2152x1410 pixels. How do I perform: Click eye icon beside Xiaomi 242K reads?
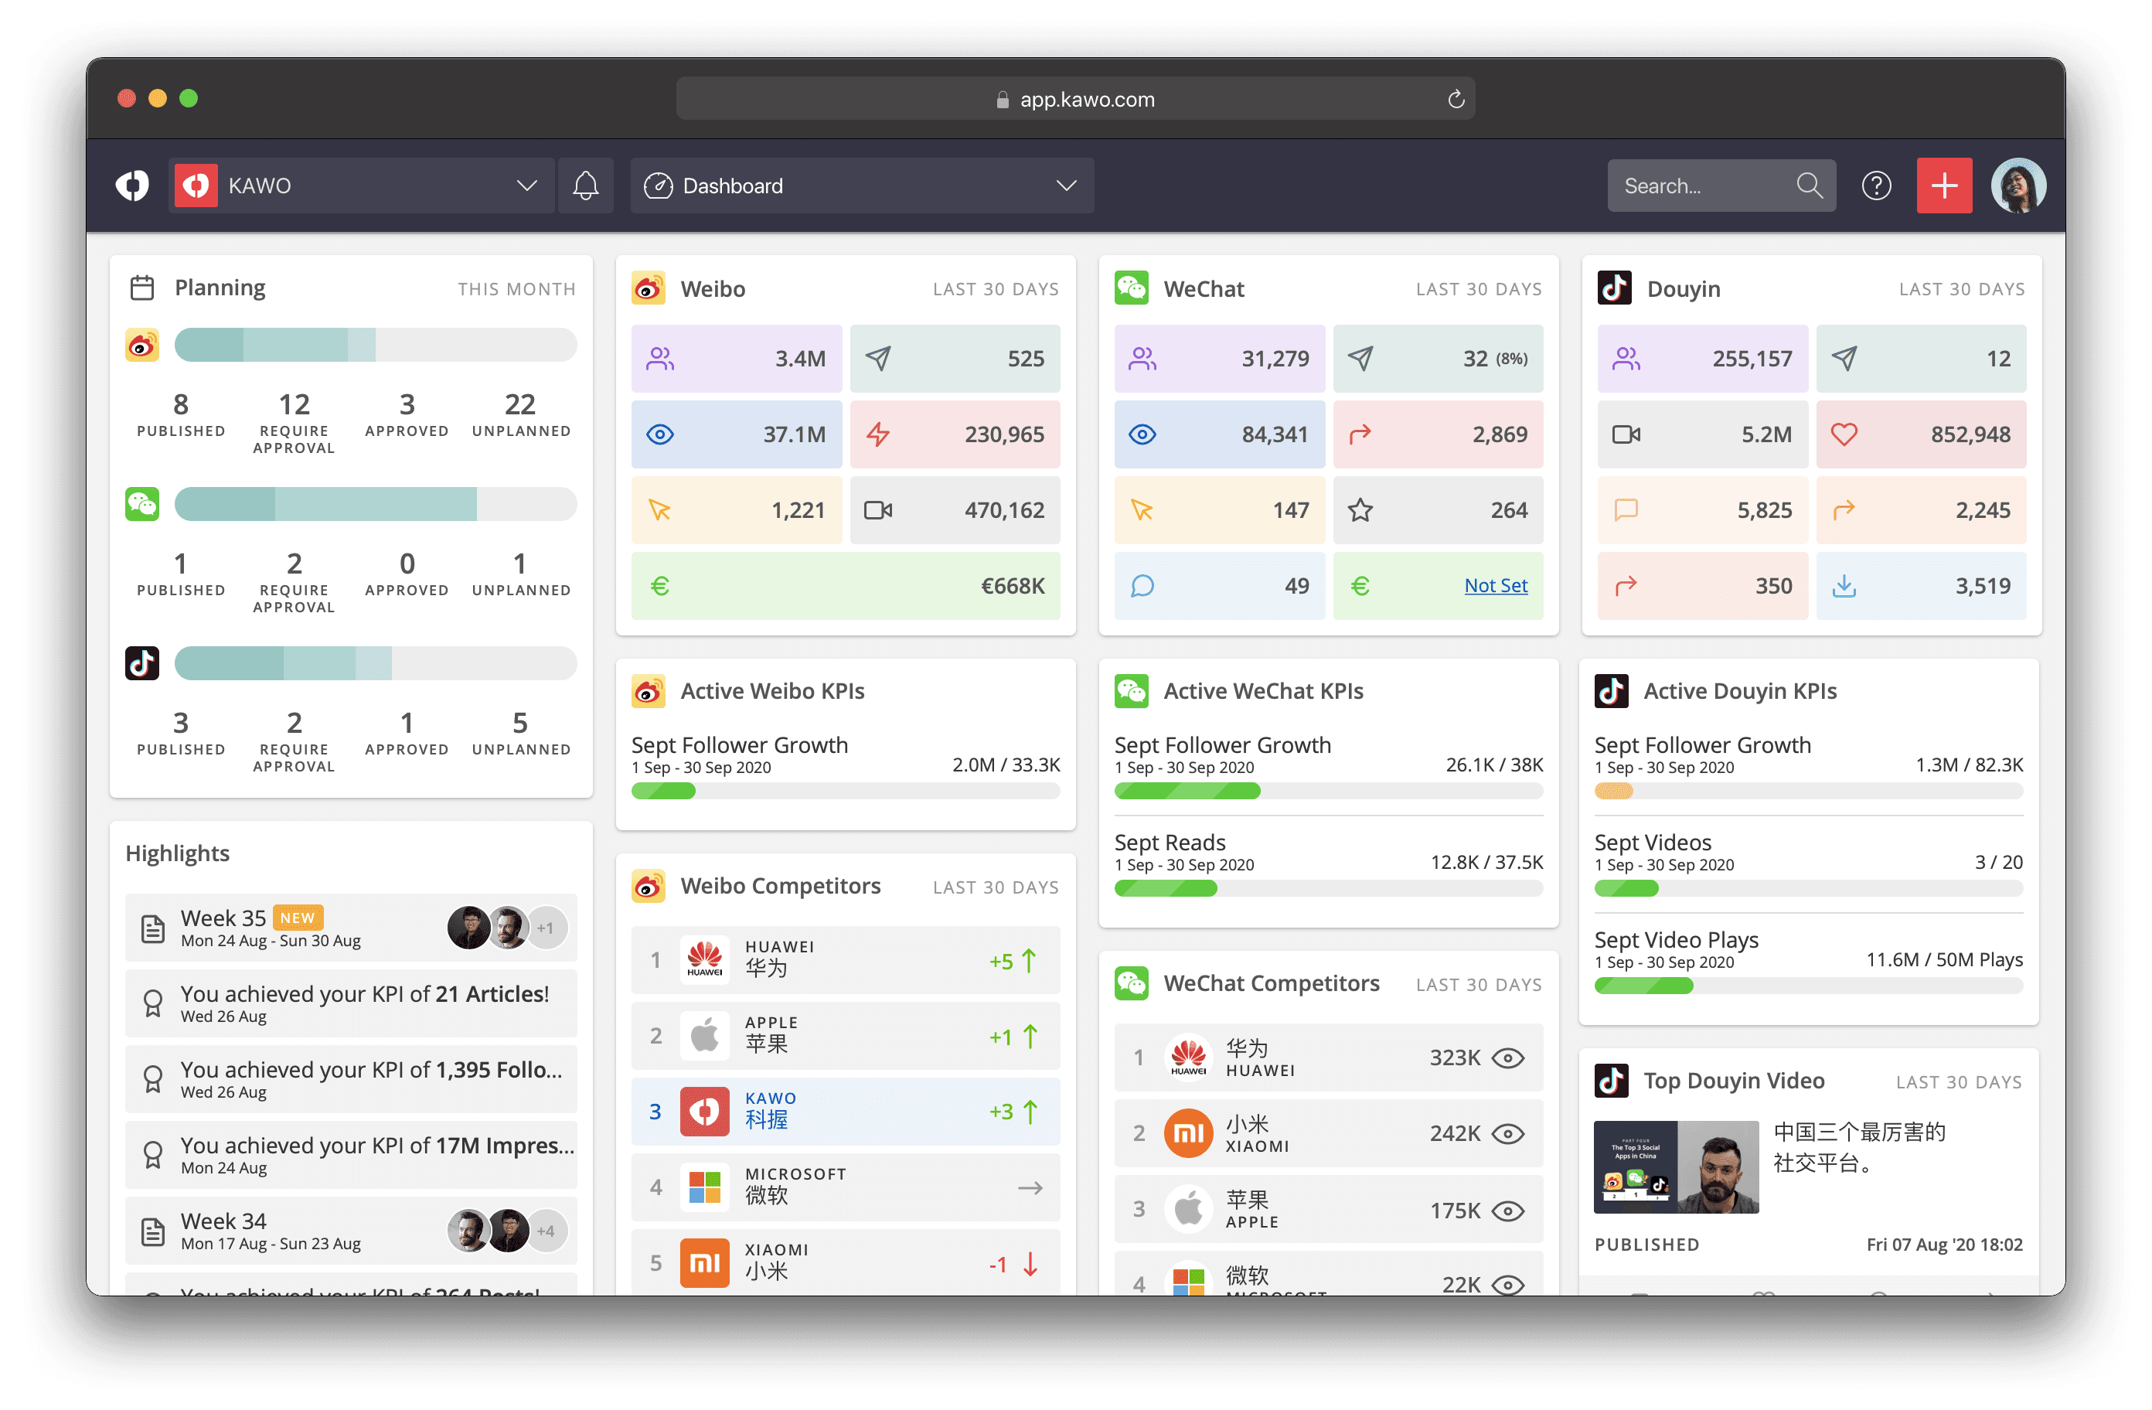pos(1507,1134)
